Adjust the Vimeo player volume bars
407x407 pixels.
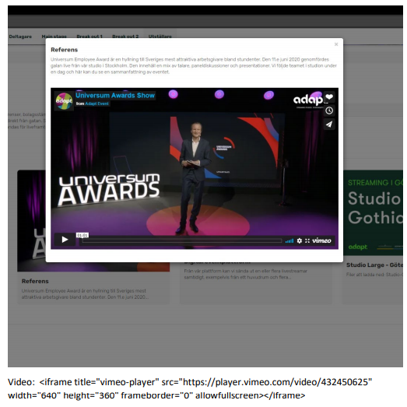(x=289, y=241)
